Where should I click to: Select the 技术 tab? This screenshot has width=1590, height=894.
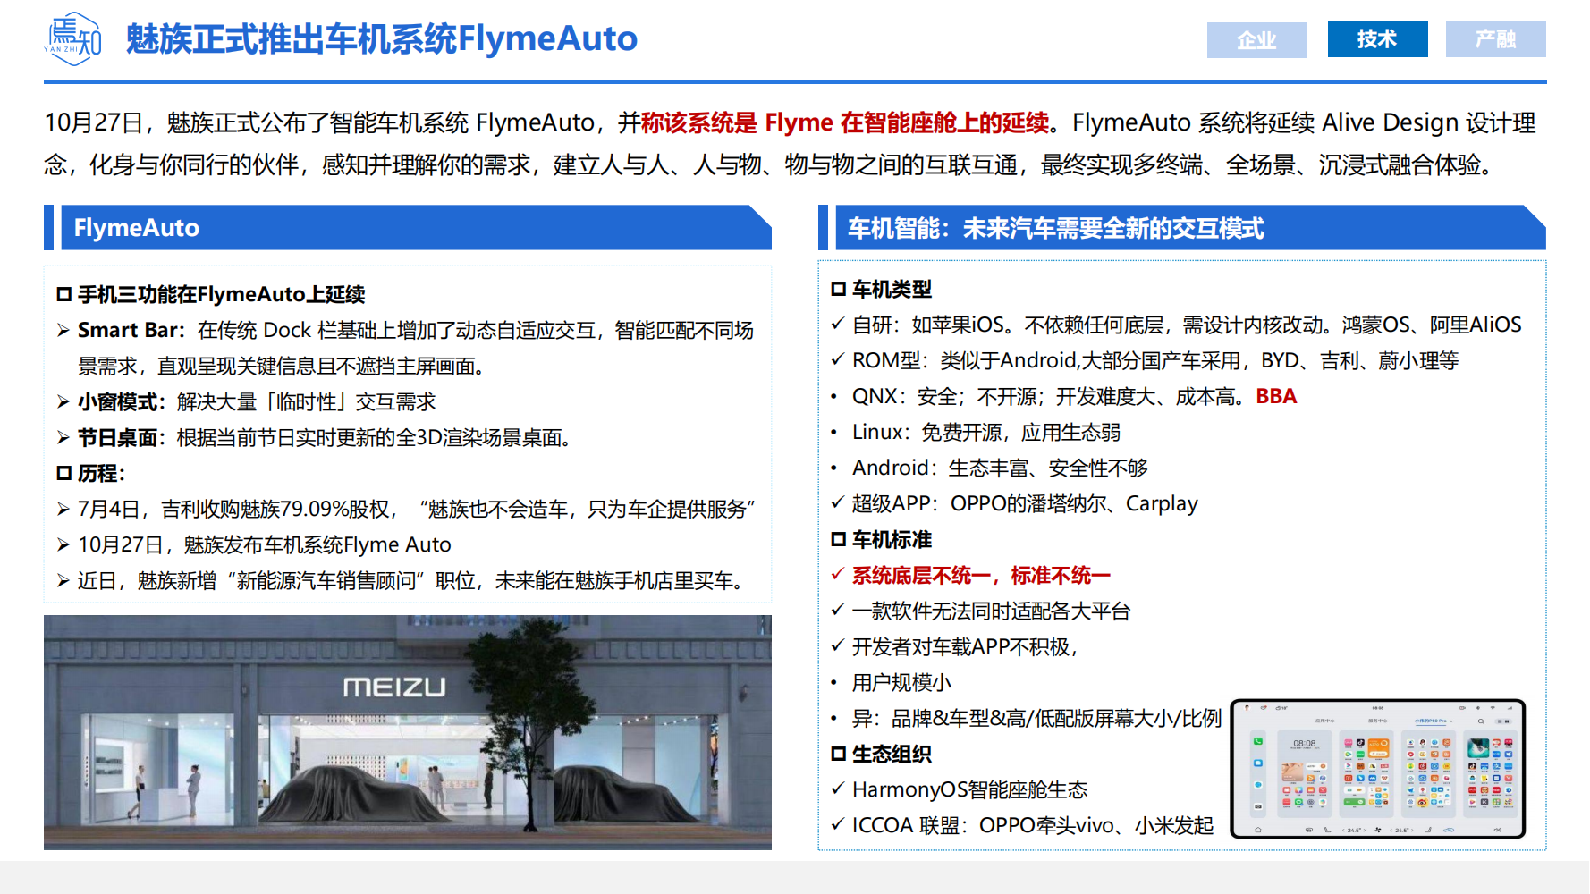click(x=1377, y=39)
